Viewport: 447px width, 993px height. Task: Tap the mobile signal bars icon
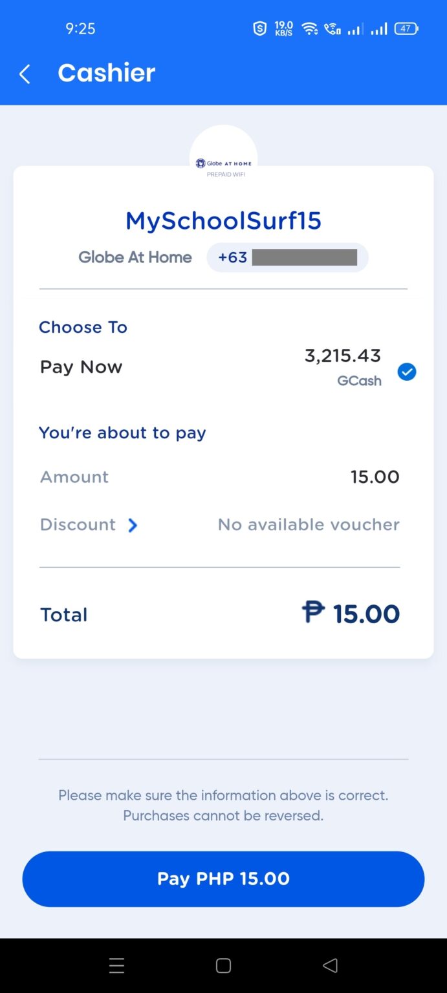pyautogui.click(x=356, y=28)
